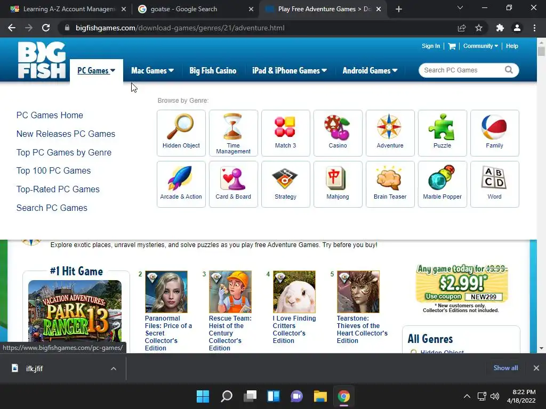
Task: Select the Play Free Adventure Games tab
Action: pyautogui.click(x=323, y=9)
